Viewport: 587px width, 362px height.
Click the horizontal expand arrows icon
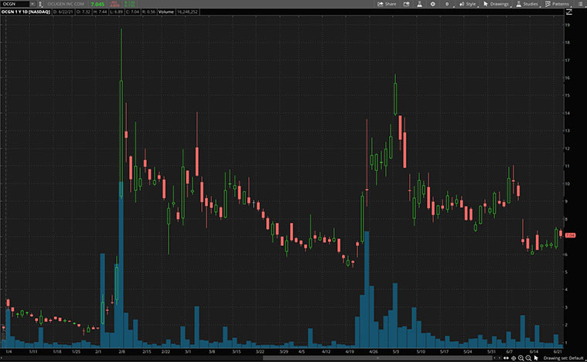(x=507, y=358)
